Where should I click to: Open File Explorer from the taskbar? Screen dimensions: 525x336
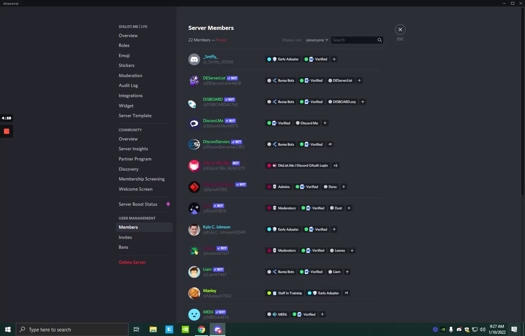153,329
